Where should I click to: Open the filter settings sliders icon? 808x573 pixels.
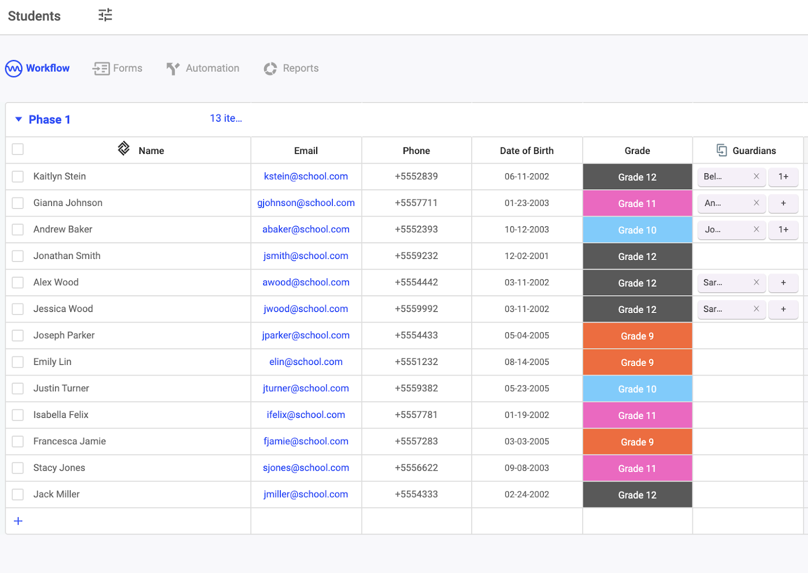pyautogui.click(x=105, y=15)
